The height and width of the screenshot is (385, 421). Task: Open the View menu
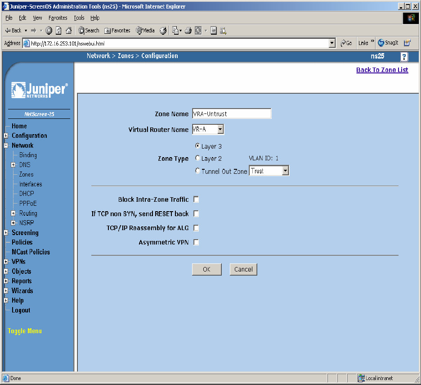coord(38,18)
